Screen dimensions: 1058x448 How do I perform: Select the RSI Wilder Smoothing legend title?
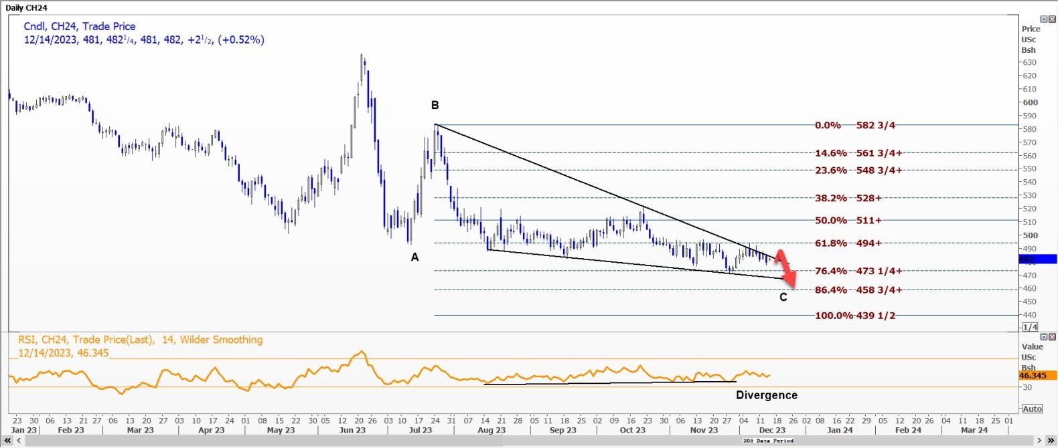[x=140, y=340]
